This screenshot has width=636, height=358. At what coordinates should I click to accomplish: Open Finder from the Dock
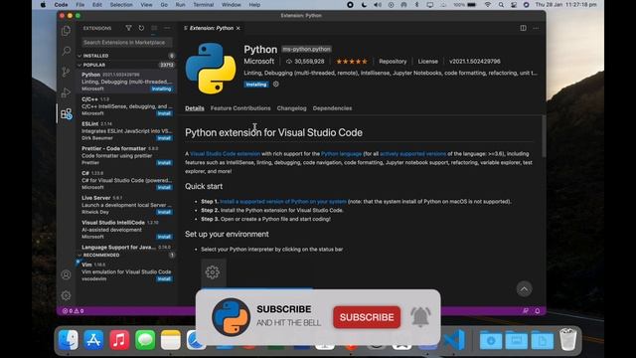click(x=69, y=340)
